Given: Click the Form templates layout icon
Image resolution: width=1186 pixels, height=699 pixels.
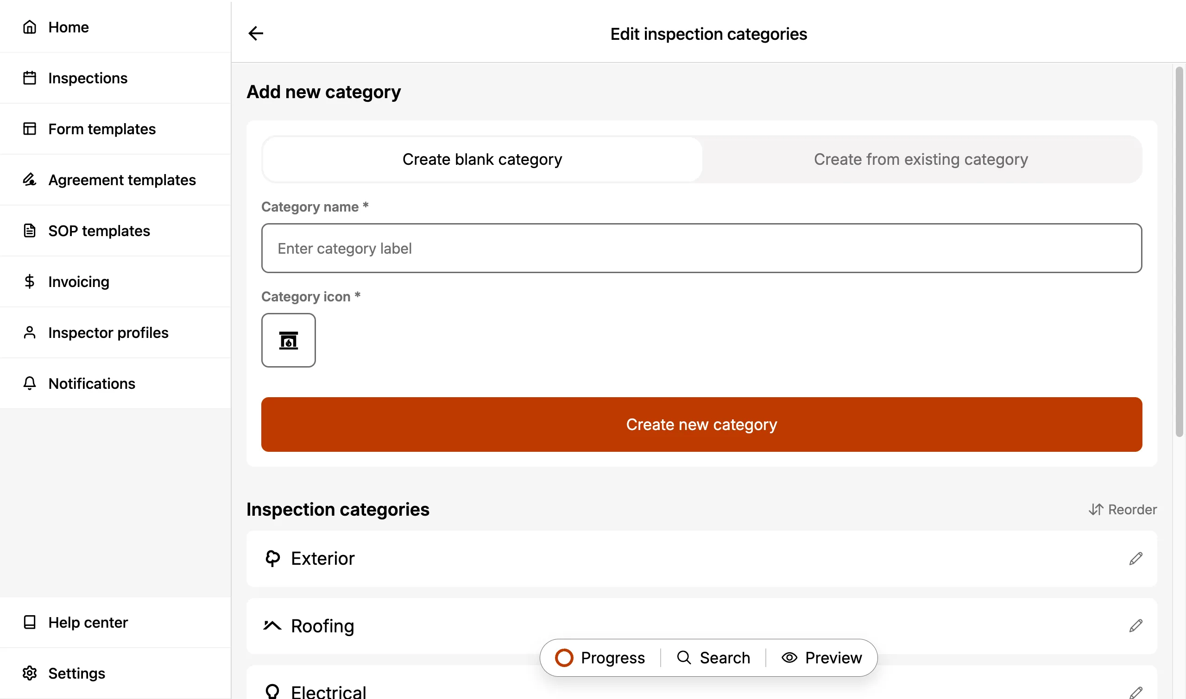Looking at the screenshot, I should pos(30,129).
